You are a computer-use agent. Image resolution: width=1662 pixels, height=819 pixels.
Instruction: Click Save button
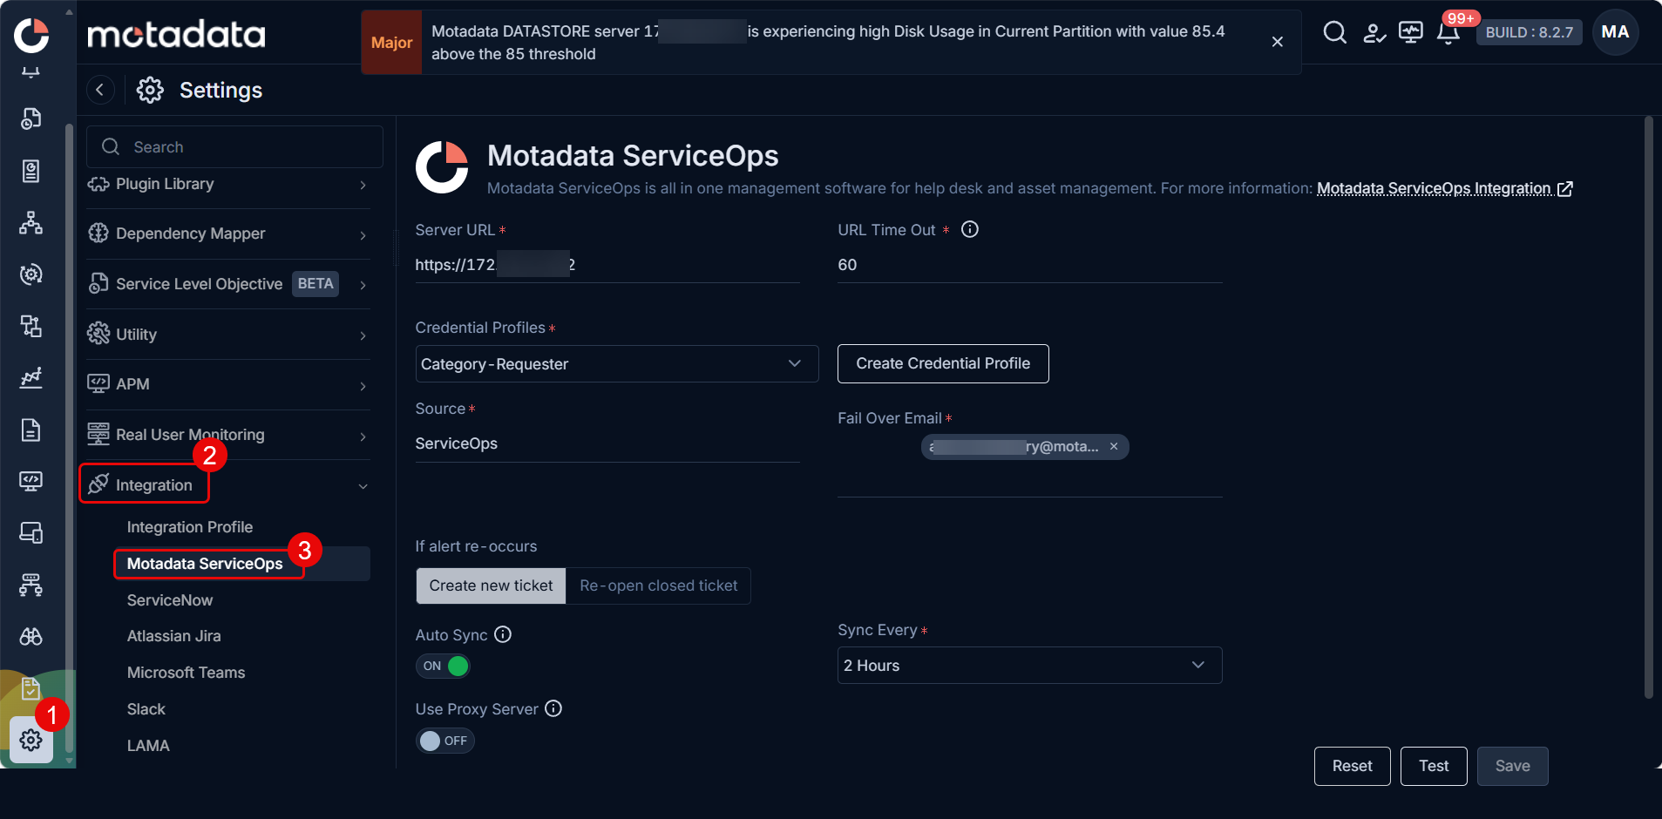tap(1512, 766)
